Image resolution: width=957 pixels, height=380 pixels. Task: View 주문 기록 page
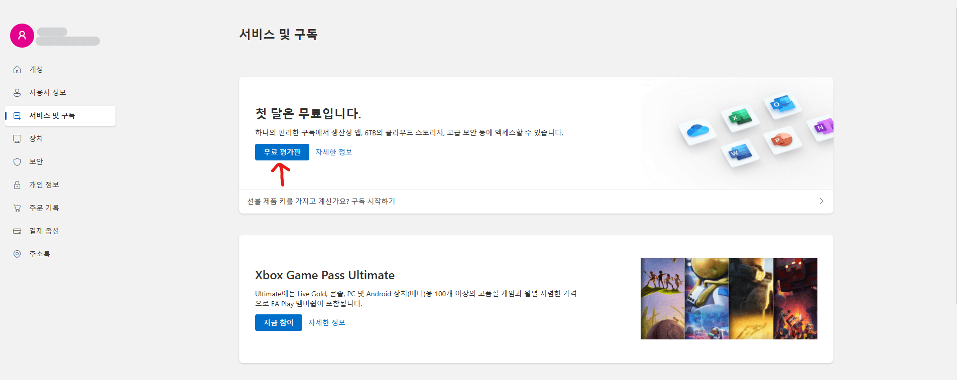click(60, 208)
